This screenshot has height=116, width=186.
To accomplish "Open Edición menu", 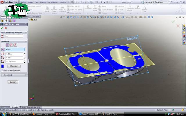I will pos(31,2).
